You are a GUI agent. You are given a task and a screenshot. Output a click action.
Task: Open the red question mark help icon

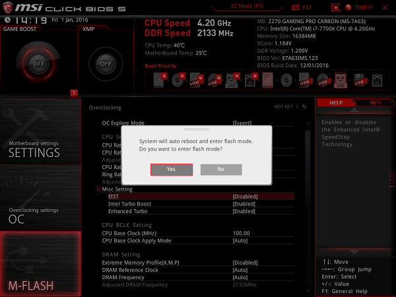(74, 93)
